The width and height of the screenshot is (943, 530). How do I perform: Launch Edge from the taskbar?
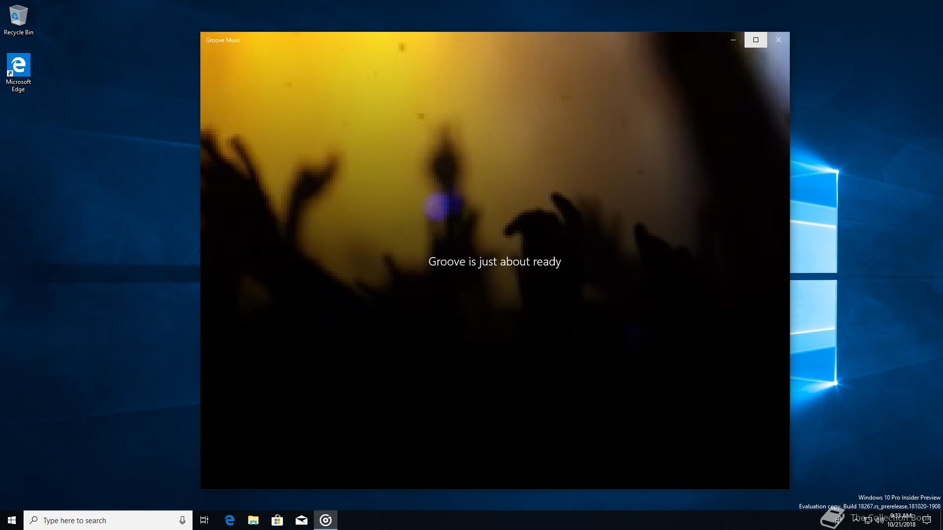click(x=229, y=520)
